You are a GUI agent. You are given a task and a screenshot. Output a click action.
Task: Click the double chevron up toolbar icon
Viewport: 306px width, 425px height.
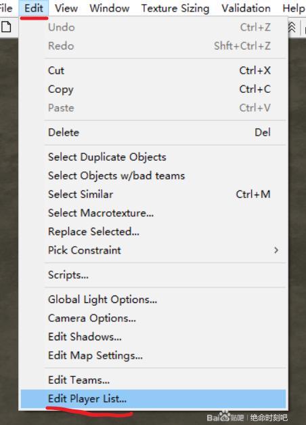point(292,27)
